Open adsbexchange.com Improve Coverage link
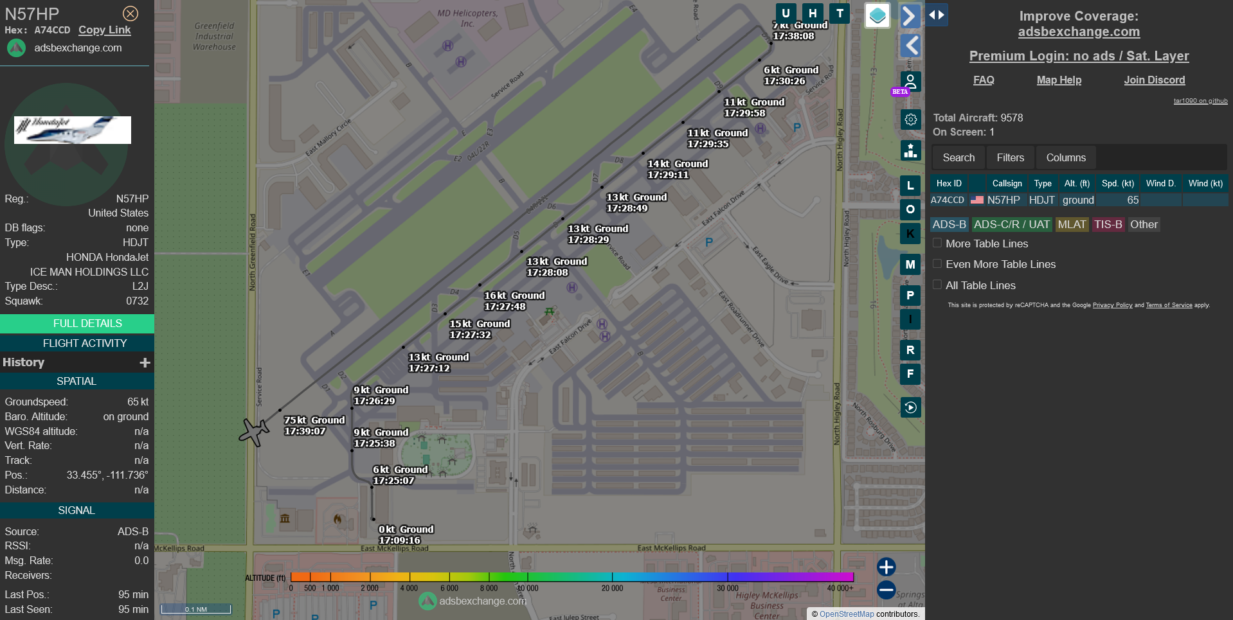Screen dimensions: 1233x620 (1079, 31)
